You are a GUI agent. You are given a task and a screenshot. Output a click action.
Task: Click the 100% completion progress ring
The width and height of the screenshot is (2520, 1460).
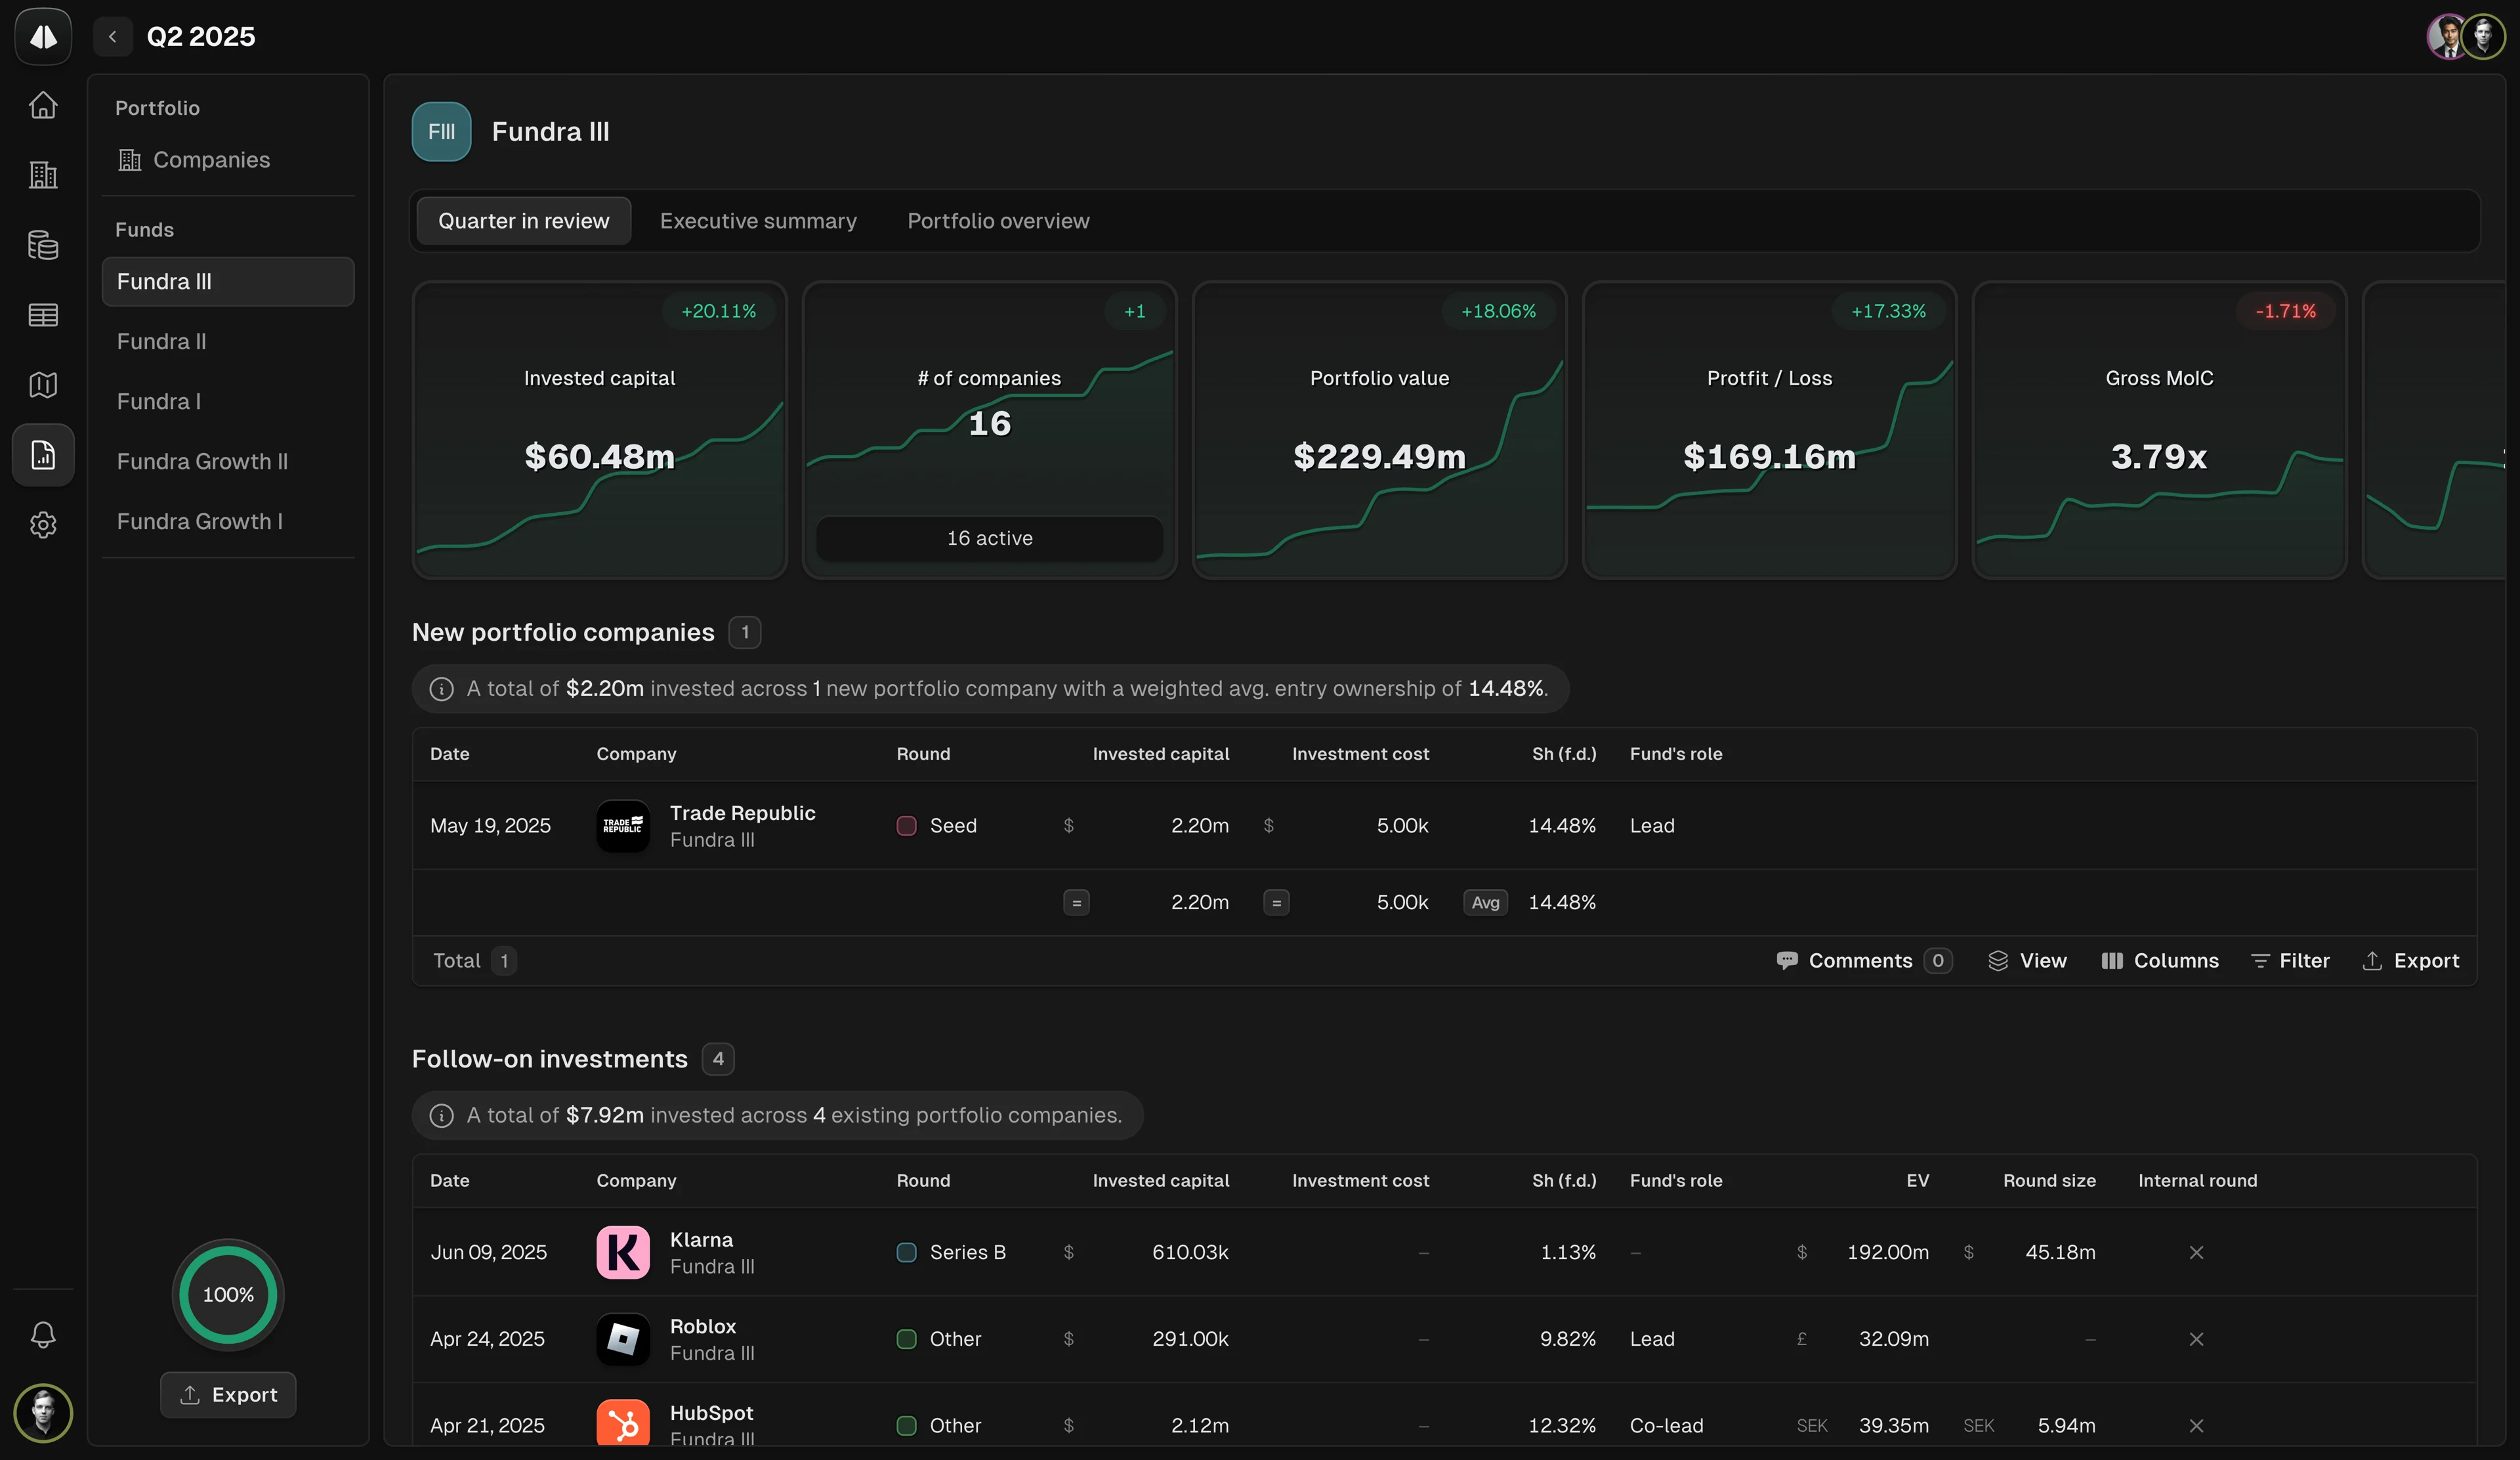(228, 1294)
